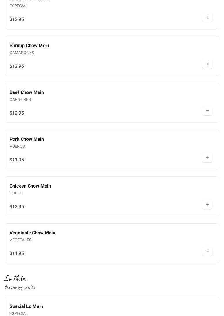Click the $12.95 price of Shrimp Chow Mein

click(x=17, y=66)
